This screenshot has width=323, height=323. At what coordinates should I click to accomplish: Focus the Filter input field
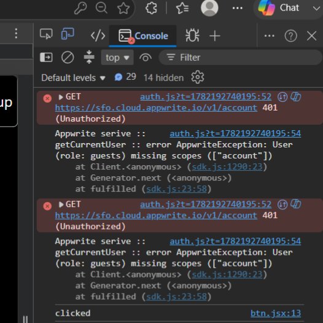tap(240, 58)
